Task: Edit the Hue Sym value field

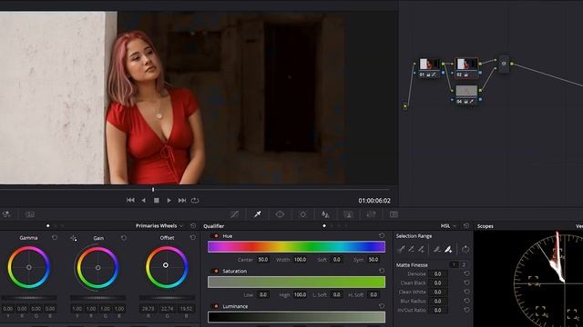Action: pyautogui.click(x=373, y=260)
